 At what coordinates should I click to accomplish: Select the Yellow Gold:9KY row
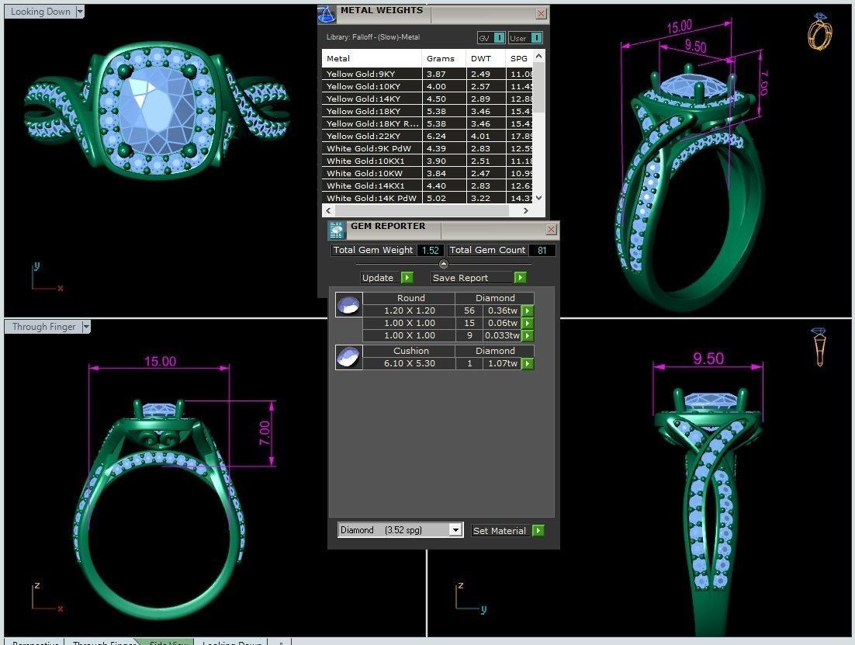427,74
